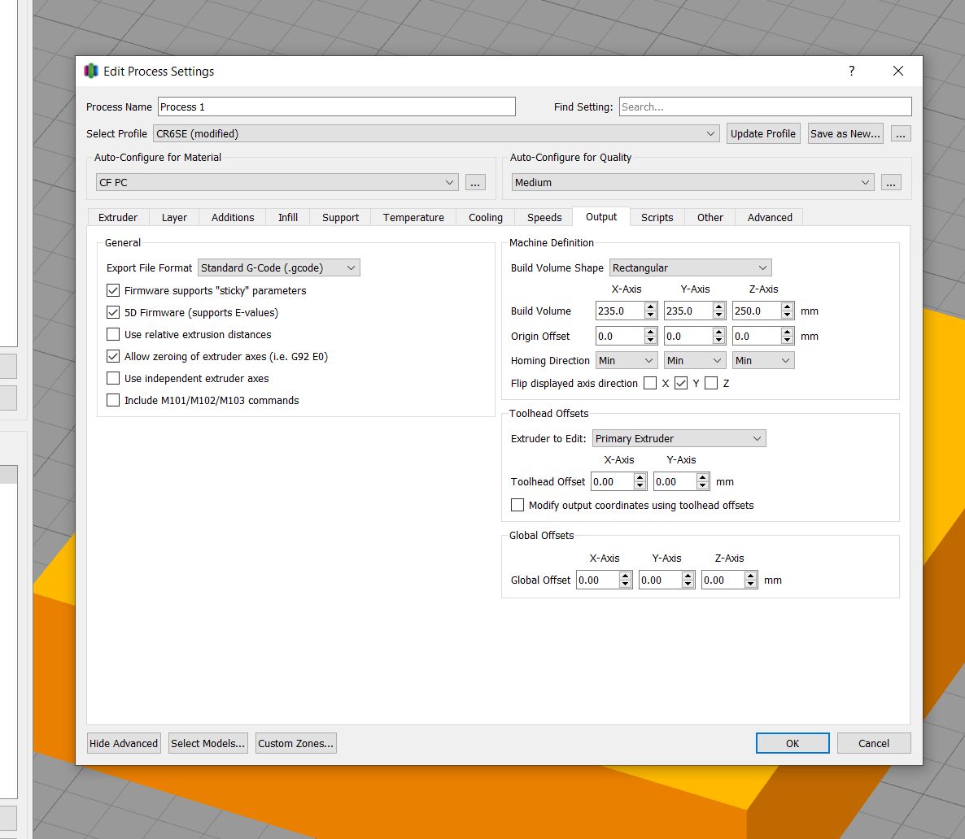Image resolution: width=965 pixels, height=839 pixels.
Task: Open material auto-configure ellipsis button
Action: pyautogui.click(x=475, y=182)
